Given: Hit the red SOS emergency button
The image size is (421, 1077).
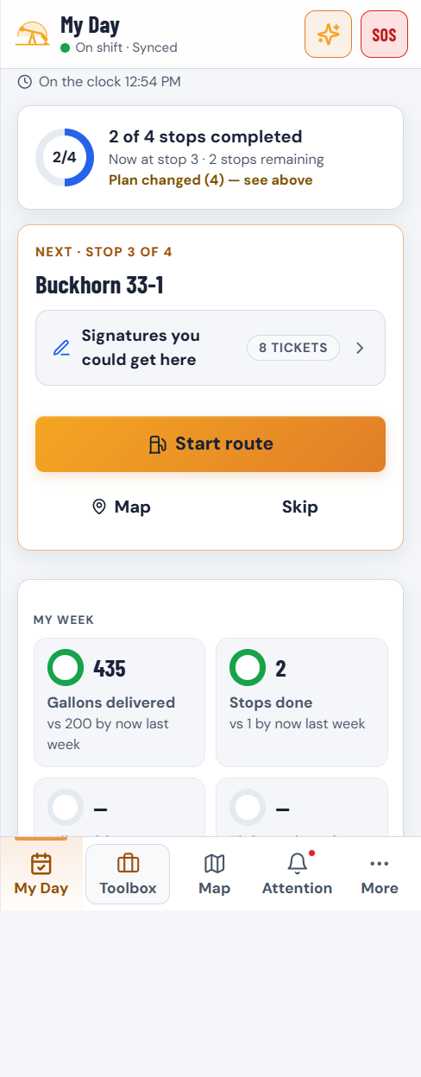Looking at the screenshot, I should click(x=384, y=35).
